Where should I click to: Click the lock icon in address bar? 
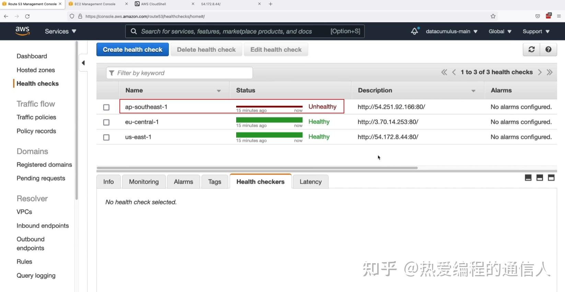pyautogui.click(x=80, y=16)
